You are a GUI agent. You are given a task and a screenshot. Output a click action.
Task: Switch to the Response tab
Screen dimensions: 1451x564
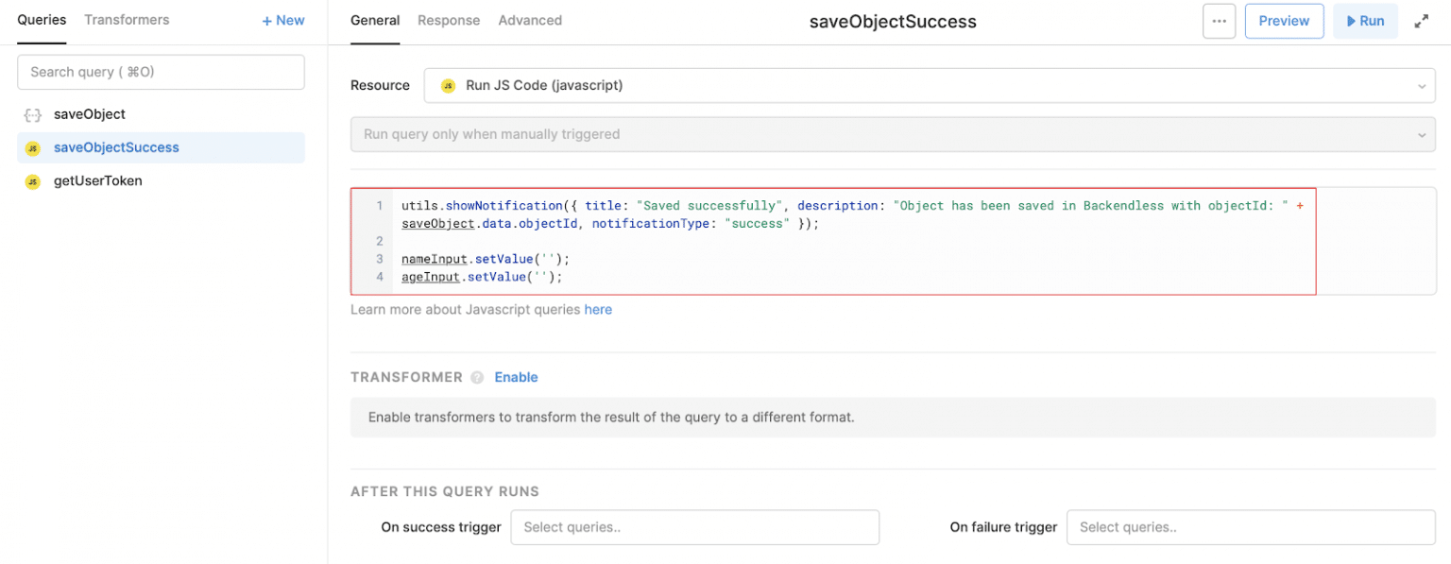[x=449, y=20]
